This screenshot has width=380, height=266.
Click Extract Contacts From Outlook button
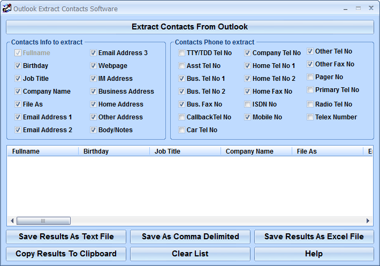[189, 27]
